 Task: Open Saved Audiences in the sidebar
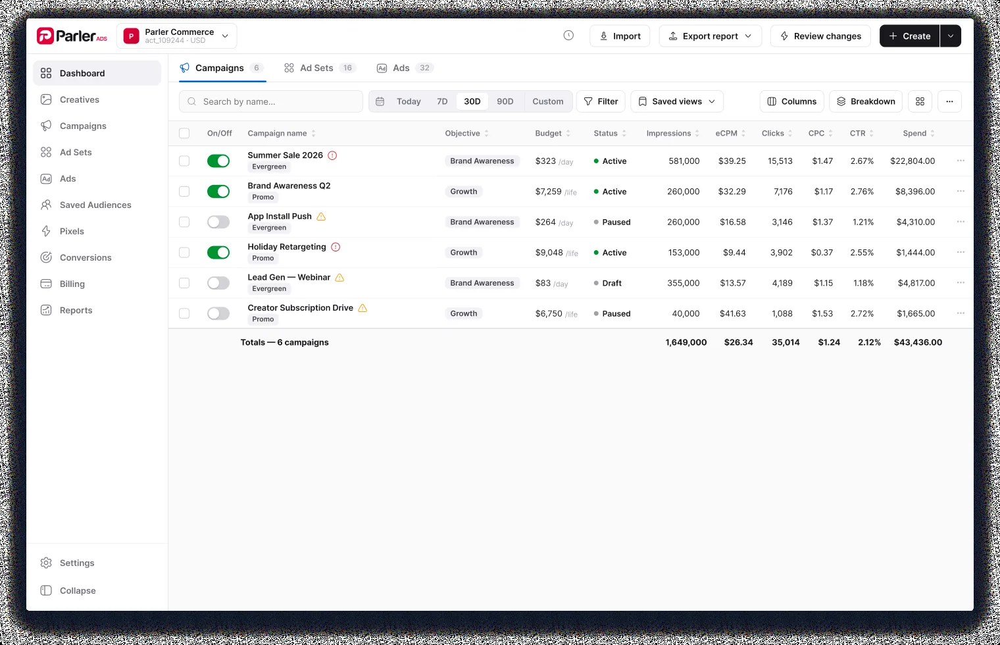[97, 205]
